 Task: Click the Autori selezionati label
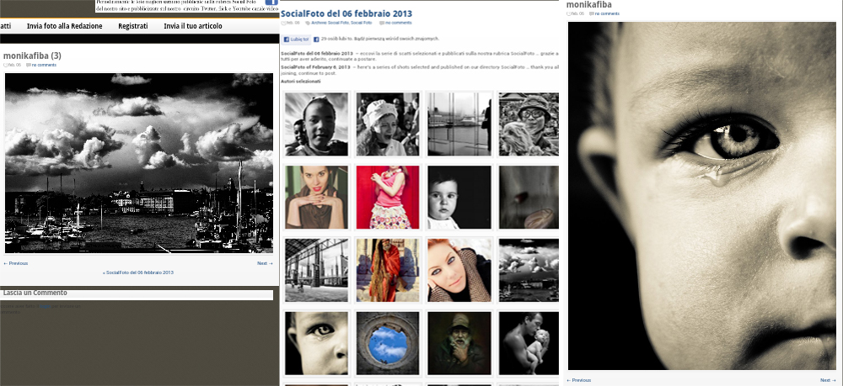coord(301,82)
